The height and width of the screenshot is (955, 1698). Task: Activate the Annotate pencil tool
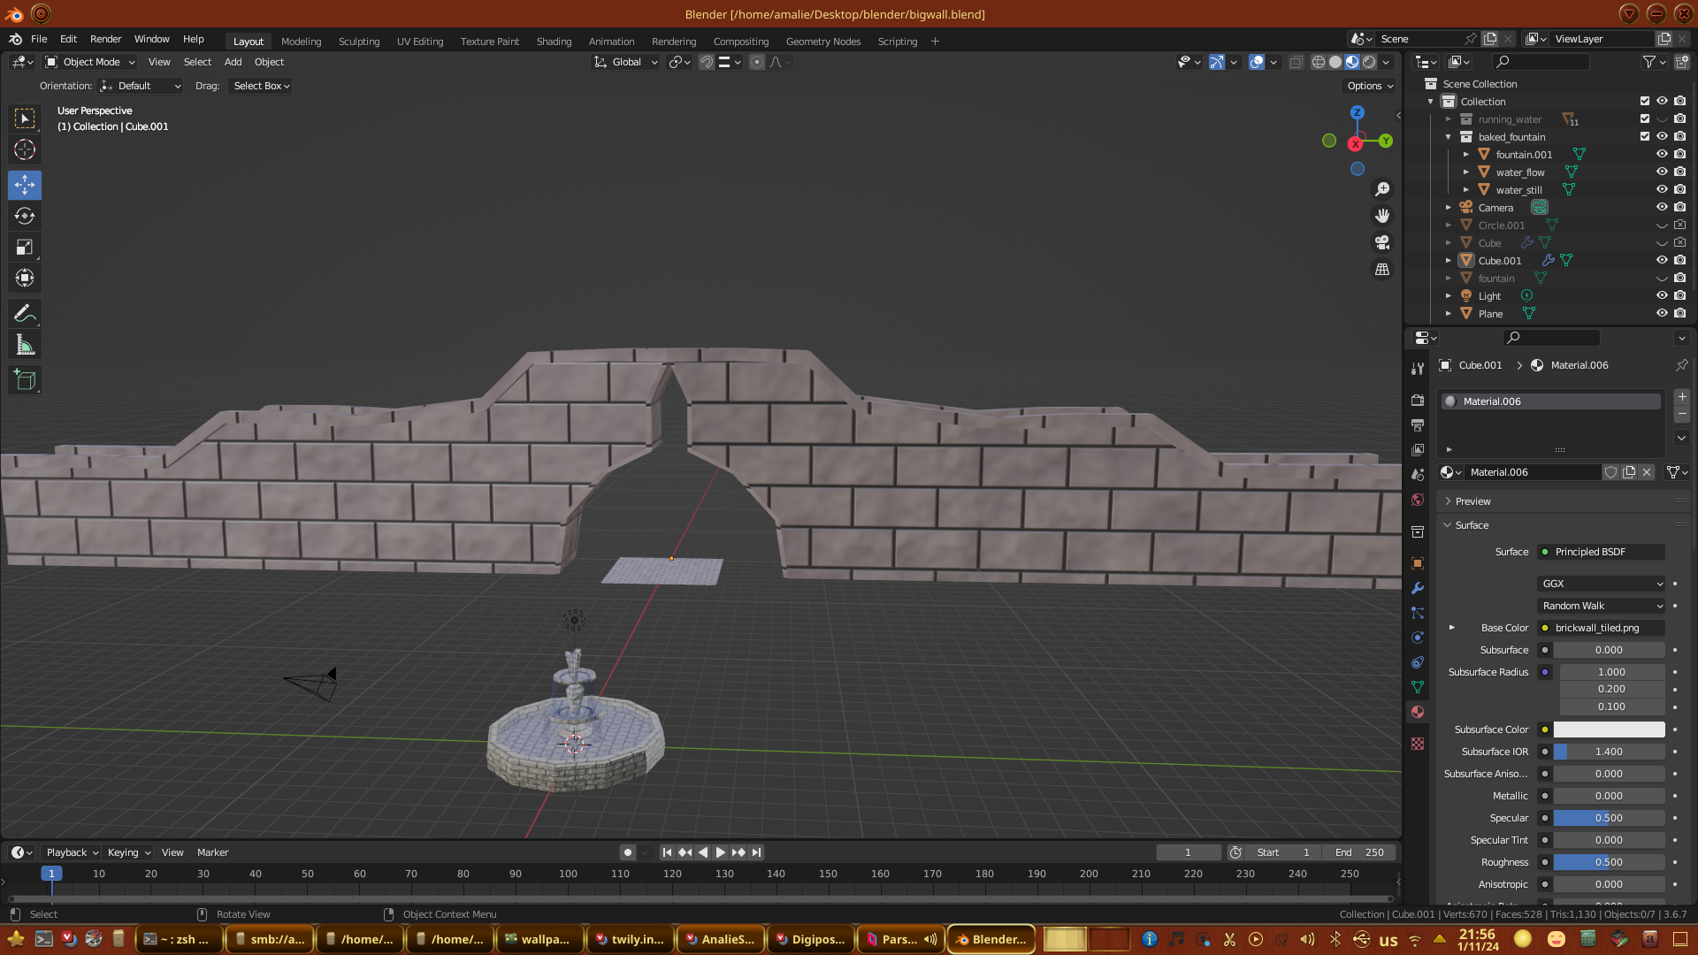(25, 314)
